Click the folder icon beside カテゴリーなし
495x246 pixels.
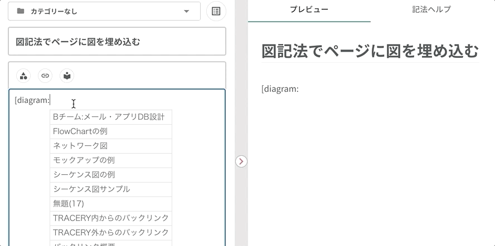tap(21, 11)
